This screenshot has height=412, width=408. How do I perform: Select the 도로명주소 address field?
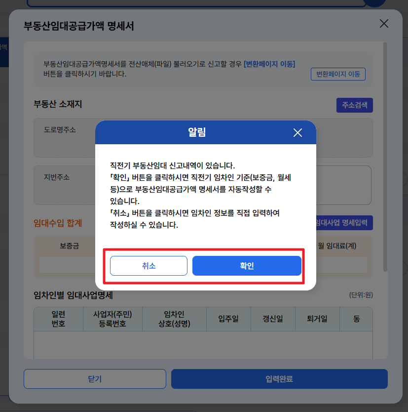(x=203, y=138)
